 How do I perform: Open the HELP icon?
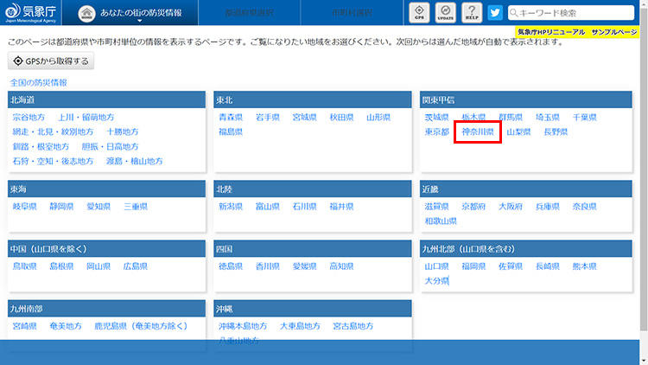point(470,13)
